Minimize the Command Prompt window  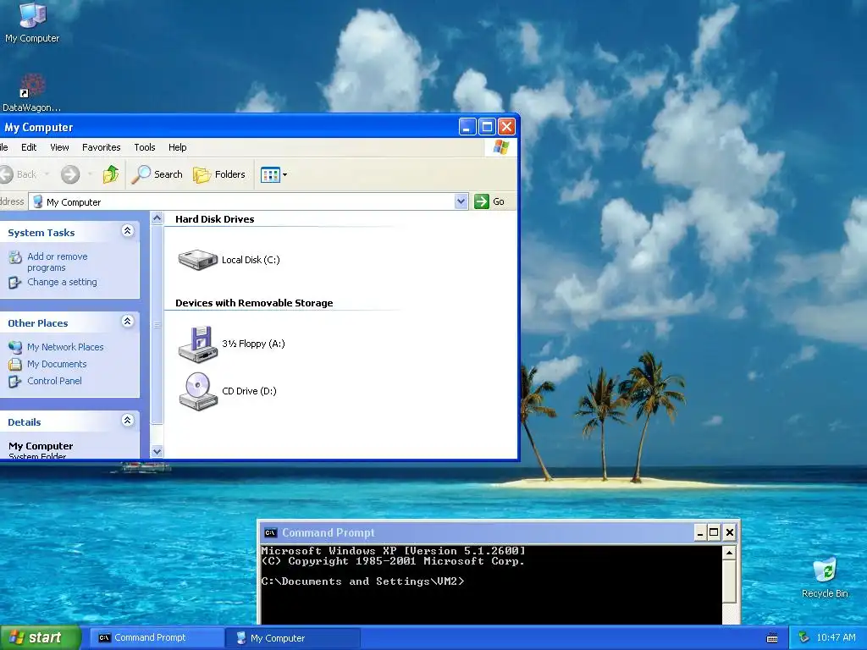700,533
